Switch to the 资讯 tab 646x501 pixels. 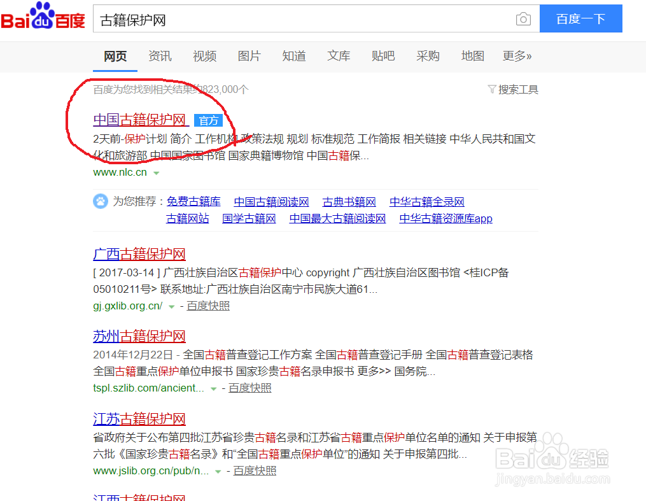[x=160, y=56]
